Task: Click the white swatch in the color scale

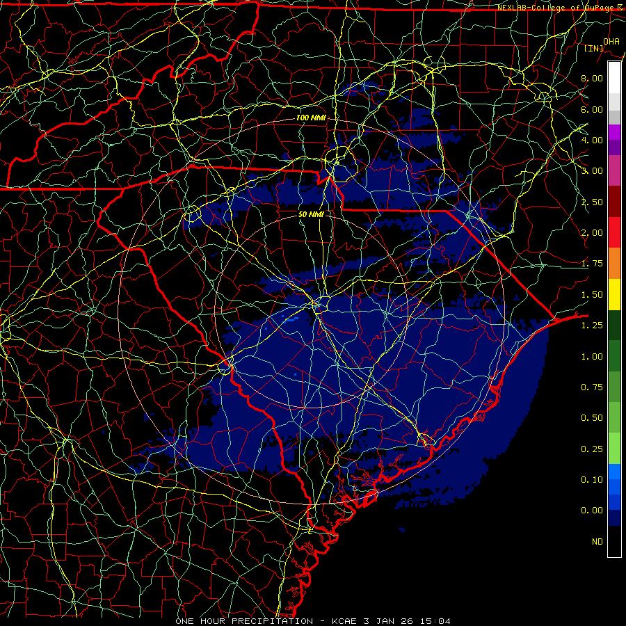Action: click(x=614, y=78)
